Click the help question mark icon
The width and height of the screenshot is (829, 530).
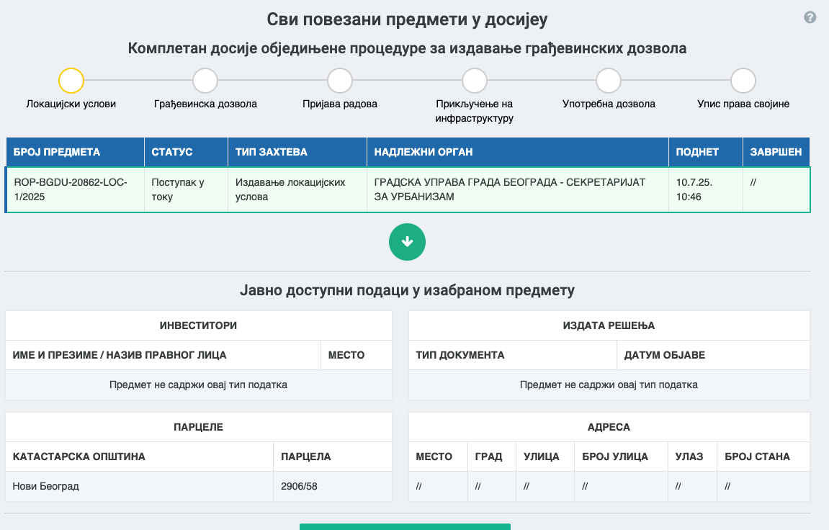[810, 17]
